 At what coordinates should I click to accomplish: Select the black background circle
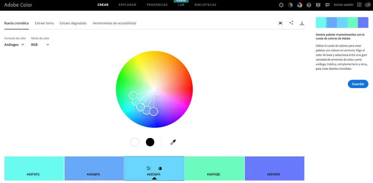point(150,142)
